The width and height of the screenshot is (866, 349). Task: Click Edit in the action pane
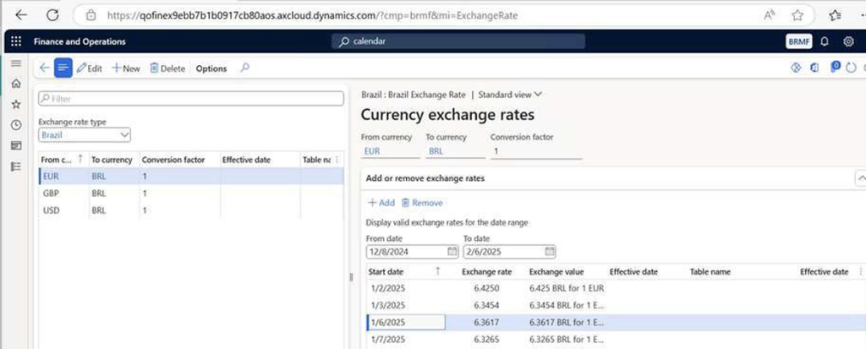[90, 68]
